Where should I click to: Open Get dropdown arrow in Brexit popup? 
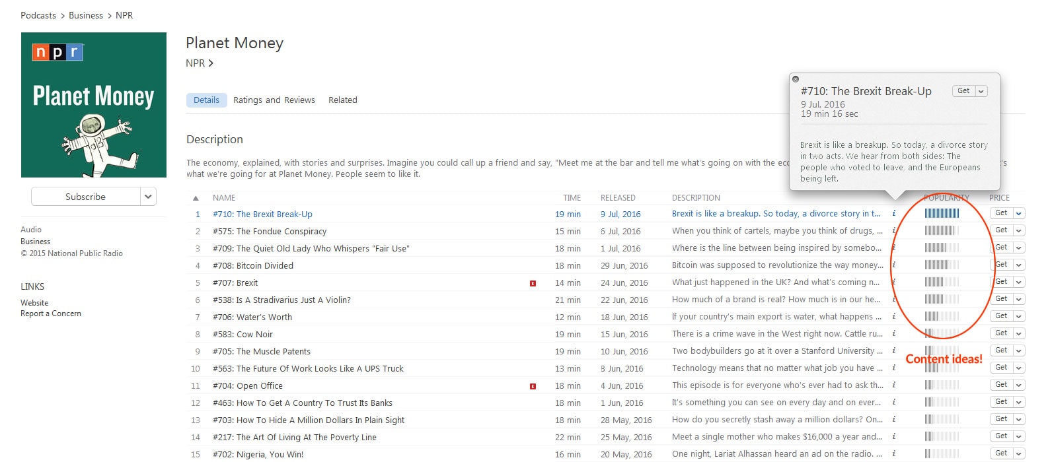tap(981, 92)
